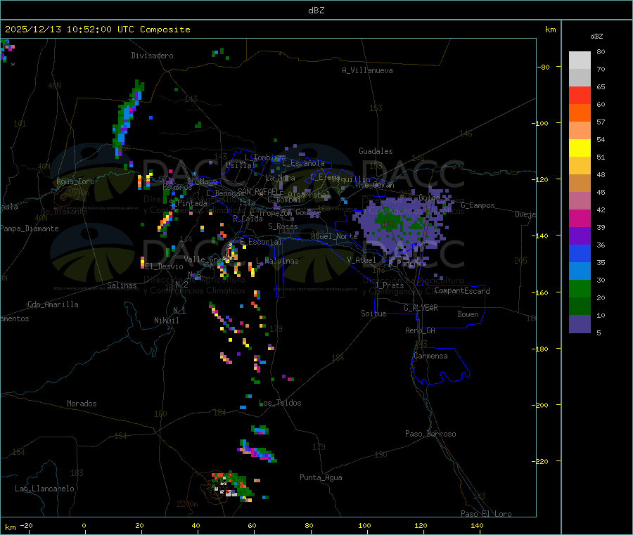Click the A_Villanueva location label
The height and width of the screenshot is (535, 633).
[x=367, y=70]
